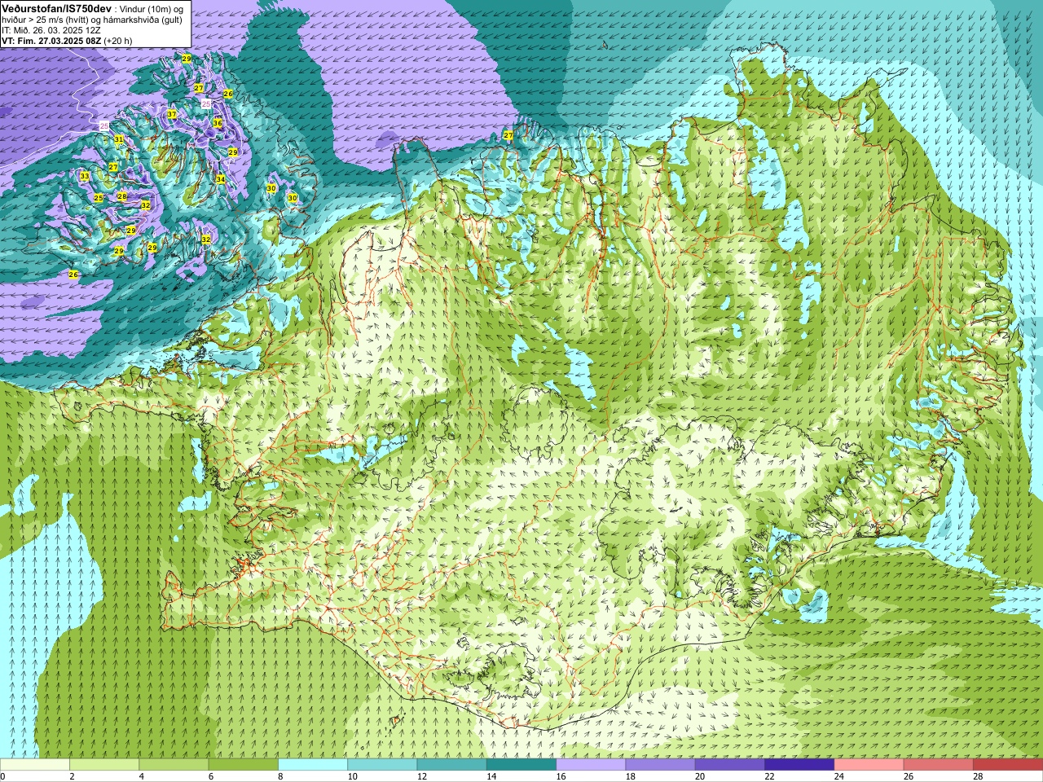1043x782 pixels.
Task: Click the yellow-highlighted 25 gust marker
Action: [x=99, y=198]
